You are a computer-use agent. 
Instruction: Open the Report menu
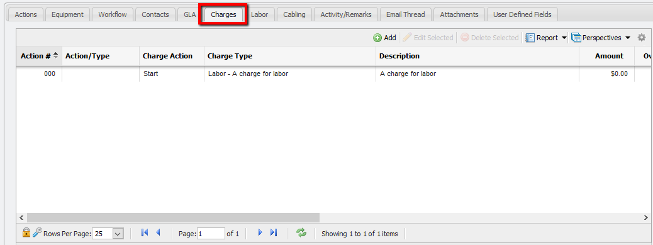click(x=547, y=38)
